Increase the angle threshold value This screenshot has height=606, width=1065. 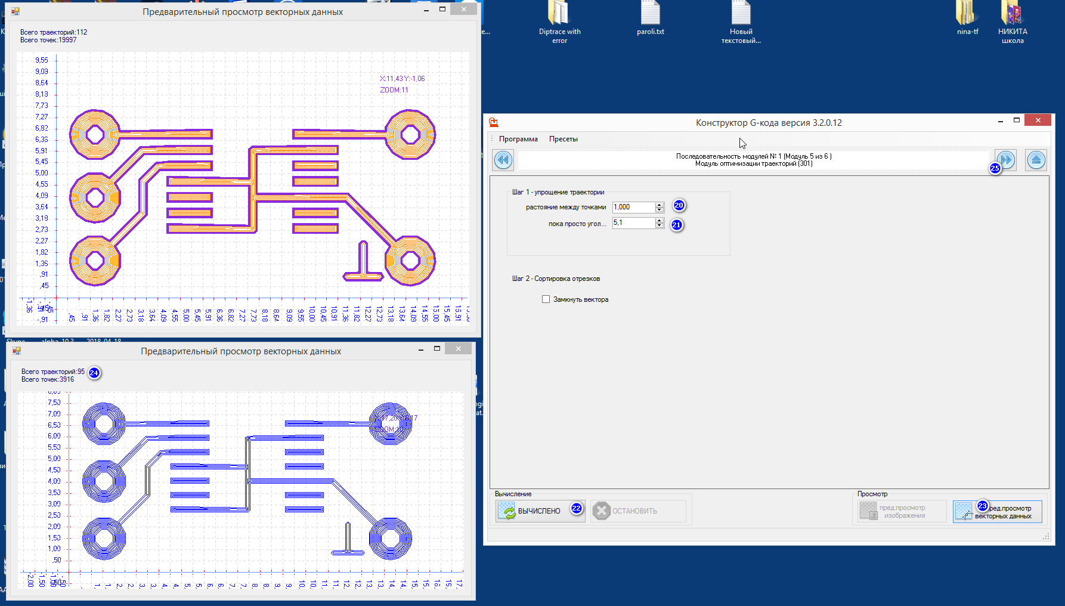point(659,220)
